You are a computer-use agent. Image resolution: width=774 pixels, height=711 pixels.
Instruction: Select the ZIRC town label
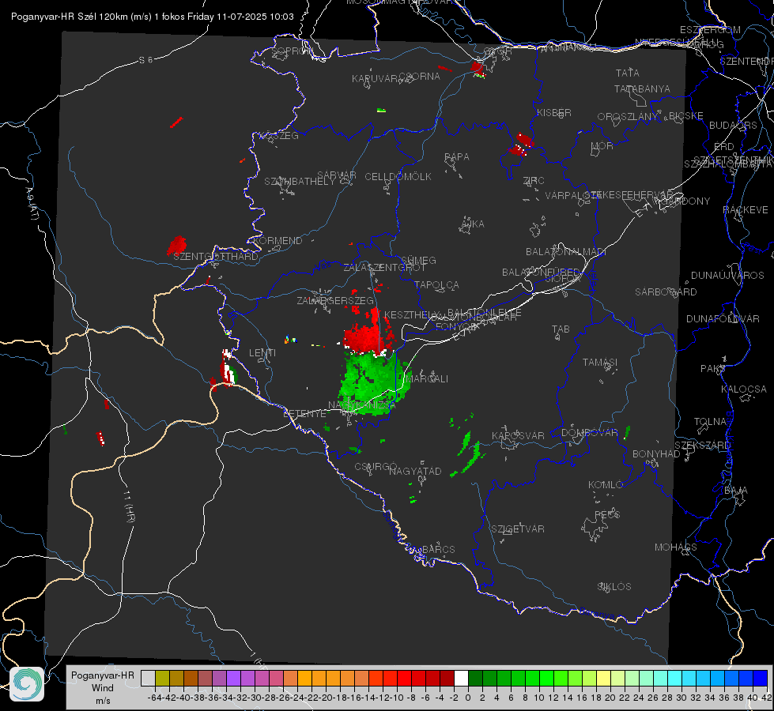[534, 181]
